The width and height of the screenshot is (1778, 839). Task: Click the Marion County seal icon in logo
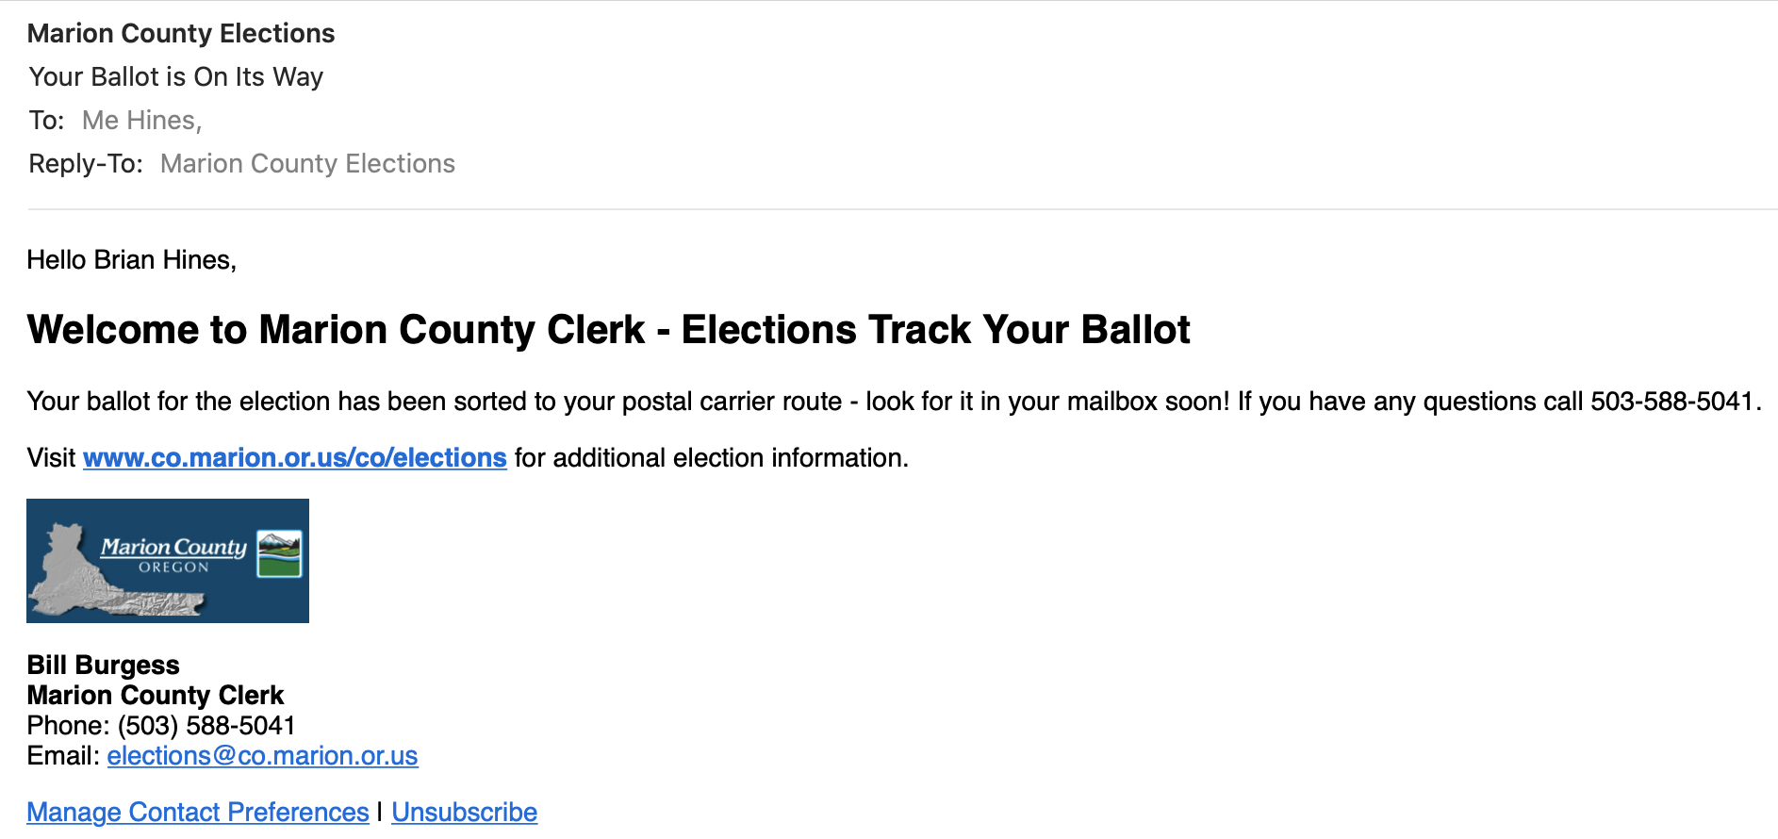(x=279, y=553)
